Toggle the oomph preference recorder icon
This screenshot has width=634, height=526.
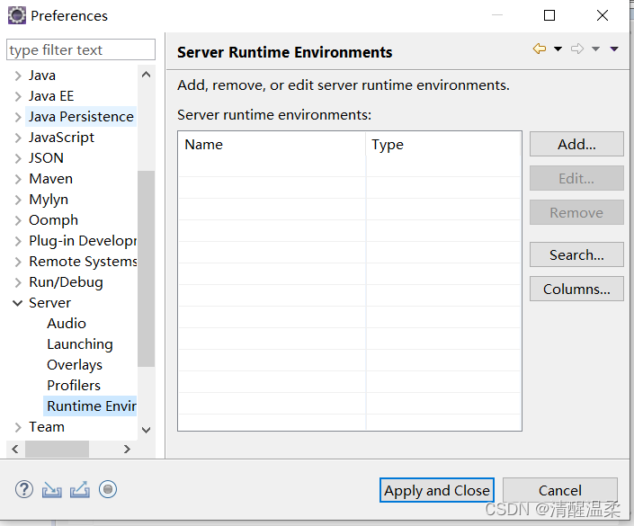click(x=108, y=490)
